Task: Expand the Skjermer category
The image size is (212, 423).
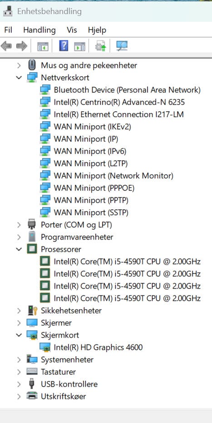Action: point(19,323)
